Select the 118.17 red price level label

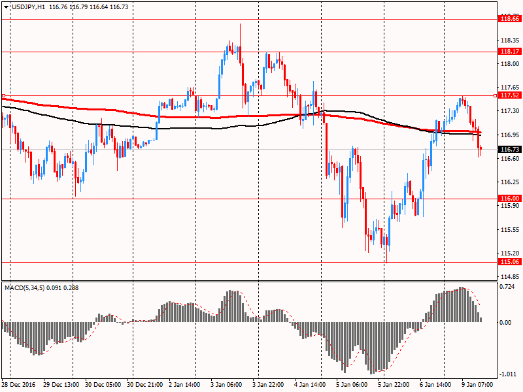[510, 52]
